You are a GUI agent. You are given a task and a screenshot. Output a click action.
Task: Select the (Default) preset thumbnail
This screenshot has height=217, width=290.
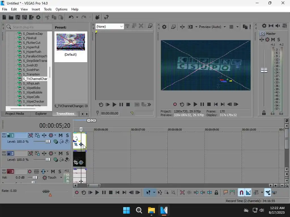coord(71,42)
